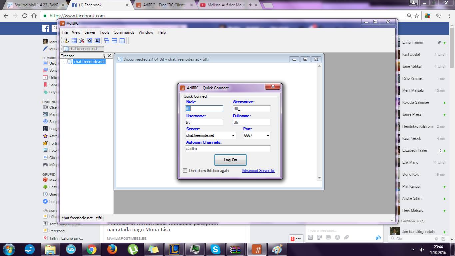This screenshot has width=455, height=256.
Task: Click the channel list hash toolbar icon
Action: (x=97, y=41)
